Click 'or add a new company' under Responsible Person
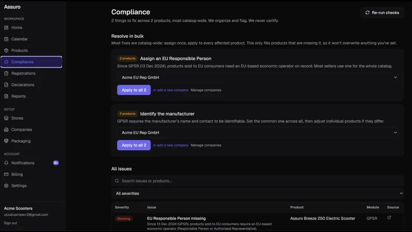Screen dimensions: 412x232 click(171, 90)
